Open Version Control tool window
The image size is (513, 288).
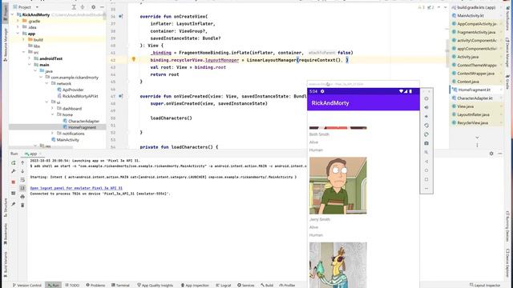point(26,285)
